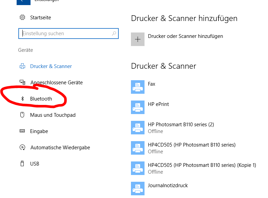
Task: Click the USB stick icon
Action: [22, 163]
